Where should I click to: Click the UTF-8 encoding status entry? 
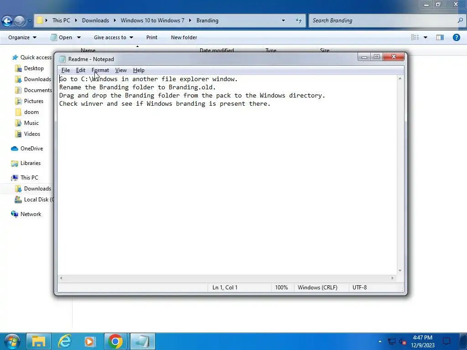coord(359,288)
